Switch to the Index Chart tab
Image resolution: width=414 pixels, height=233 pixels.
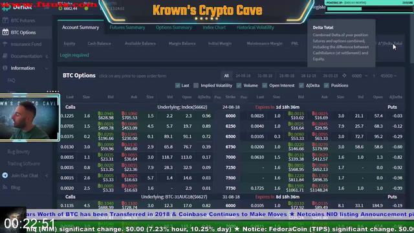pyautogui.click(x=214, y=27)
